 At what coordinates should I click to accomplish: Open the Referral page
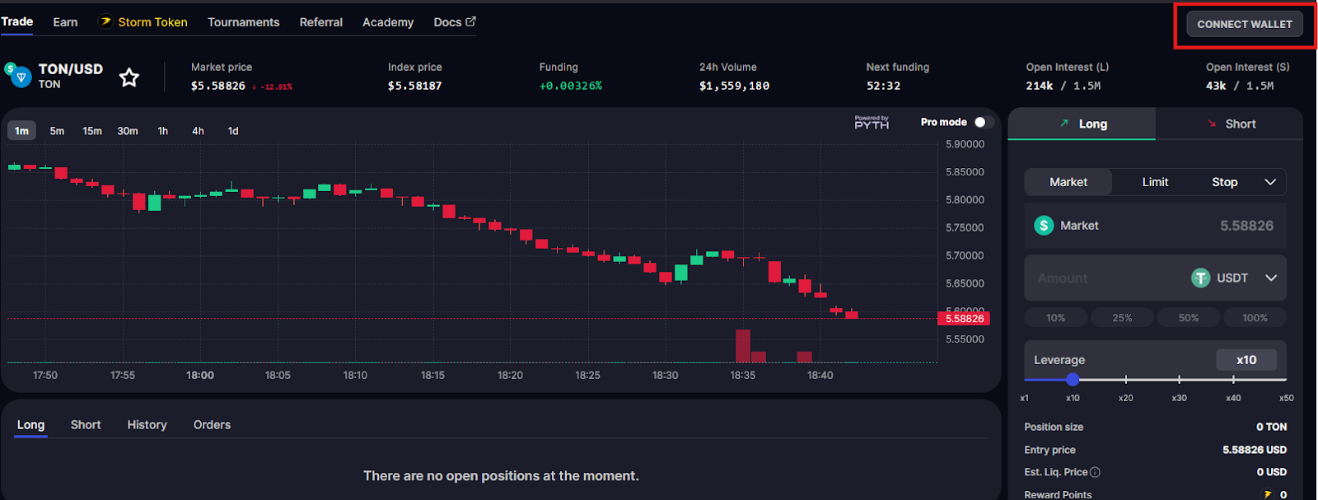[320, 22]
